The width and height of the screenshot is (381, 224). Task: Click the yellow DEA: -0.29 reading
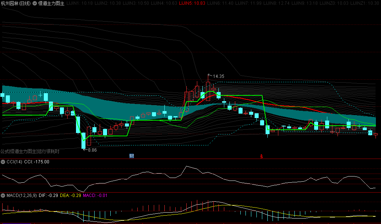[71, 195]
